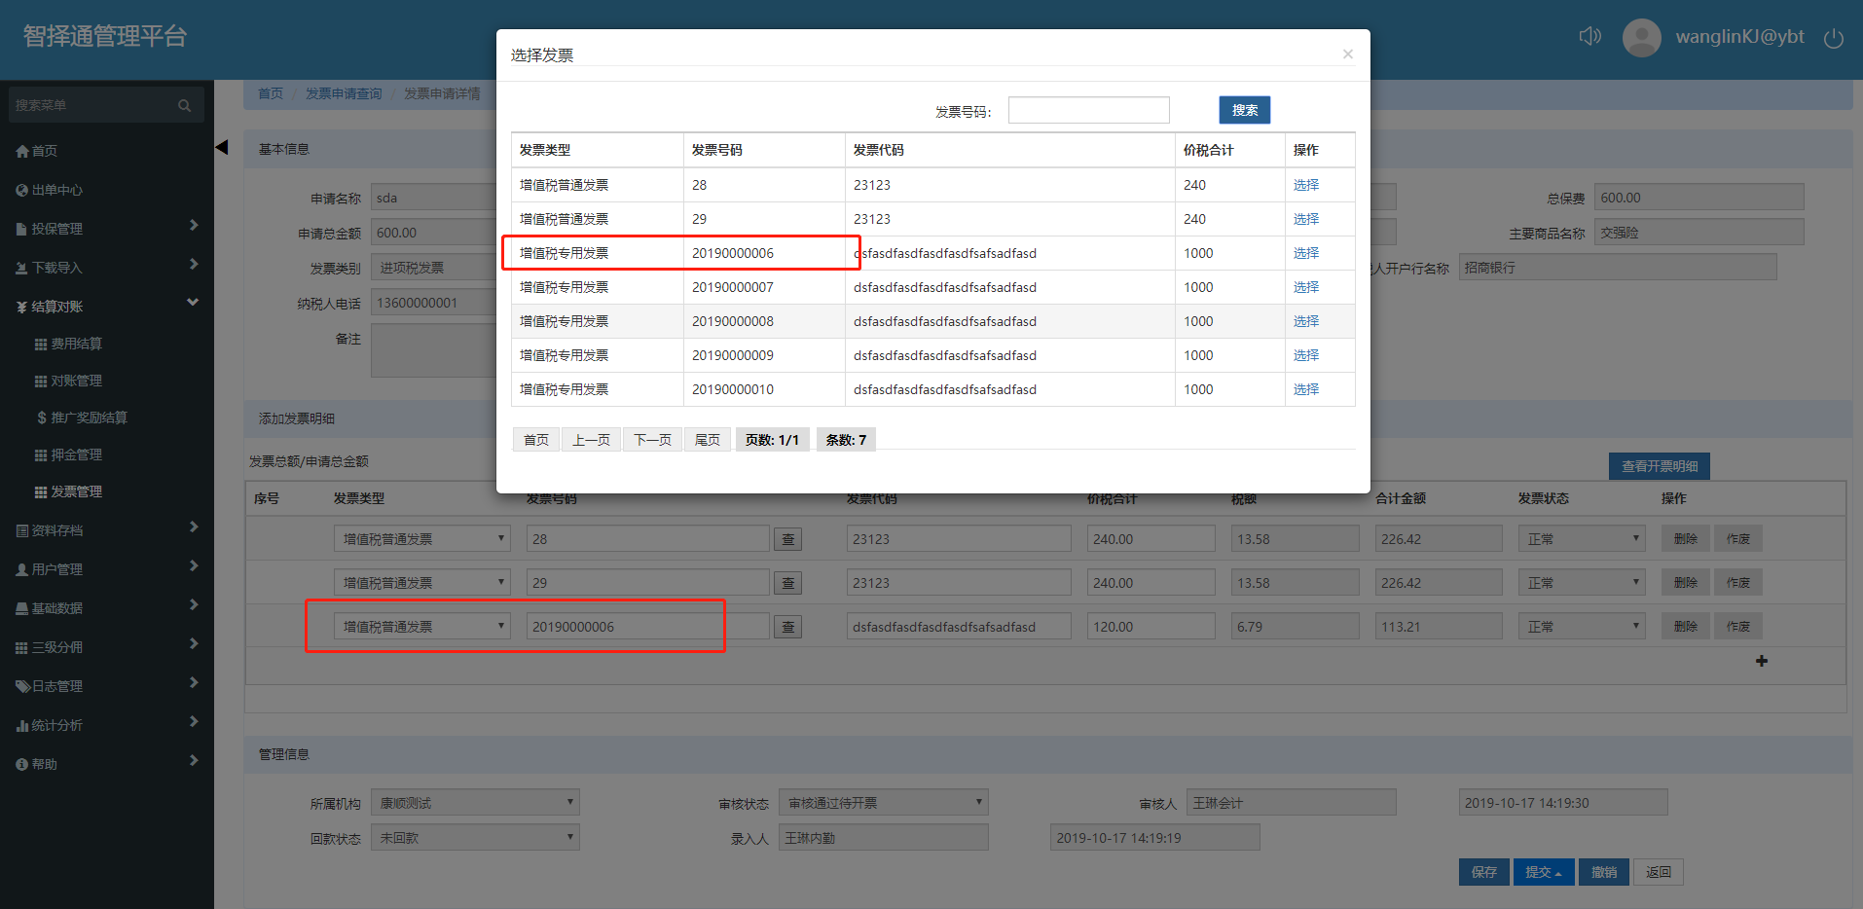The width and height of the screenshot is (1863, 909).
Task: Click the 发票号码 search input field
Action: (1088, 110)
